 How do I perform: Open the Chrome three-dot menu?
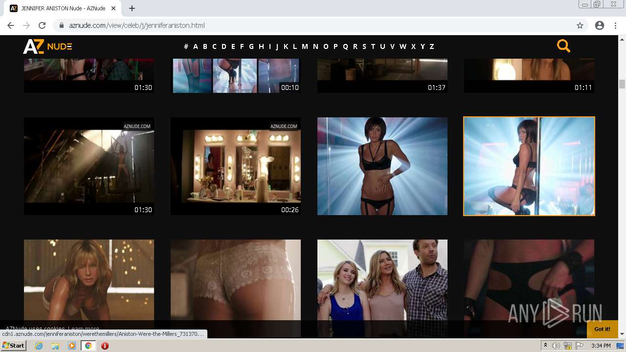tap(615, 25)
